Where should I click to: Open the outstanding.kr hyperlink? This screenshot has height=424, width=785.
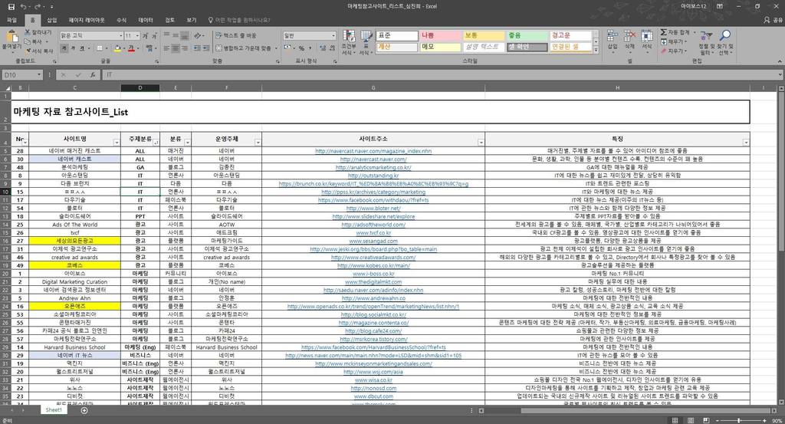point(373,176)
